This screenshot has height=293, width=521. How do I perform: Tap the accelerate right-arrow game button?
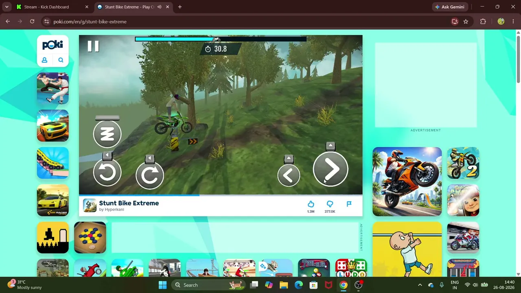coord(331,169)
